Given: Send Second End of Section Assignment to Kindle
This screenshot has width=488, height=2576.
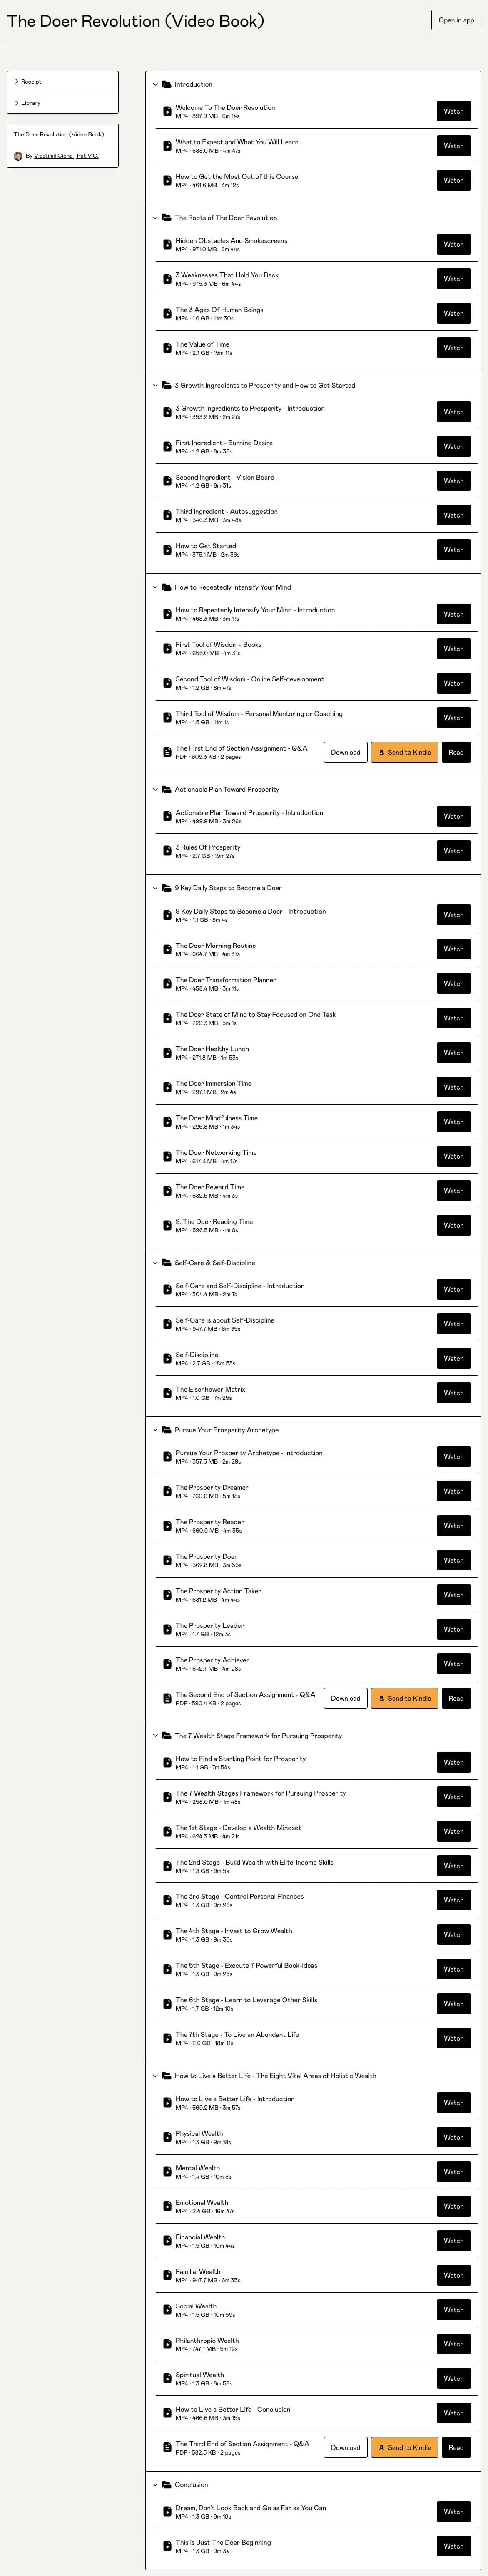Looking at the screenshot, I should (404, 1698).
